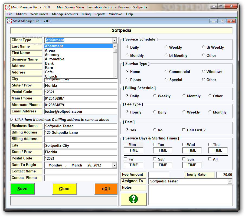The width and height of the screenshot is (245, 217).
Task: Click the yellow Clear button
Action: pos(64,189)
